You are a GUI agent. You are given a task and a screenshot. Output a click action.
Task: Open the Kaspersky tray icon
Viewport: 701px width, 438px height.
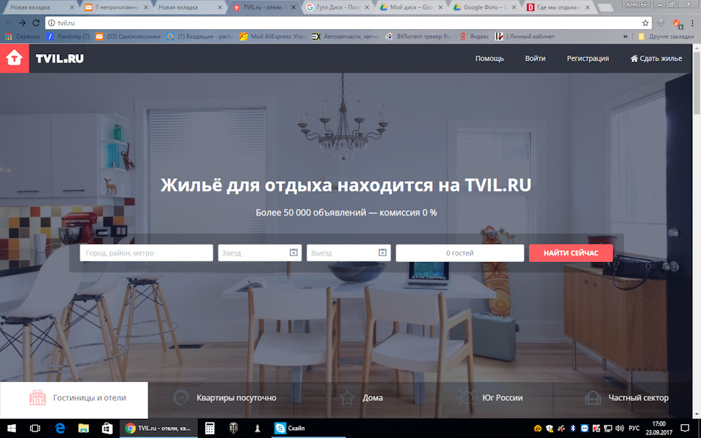pos(596,429)
